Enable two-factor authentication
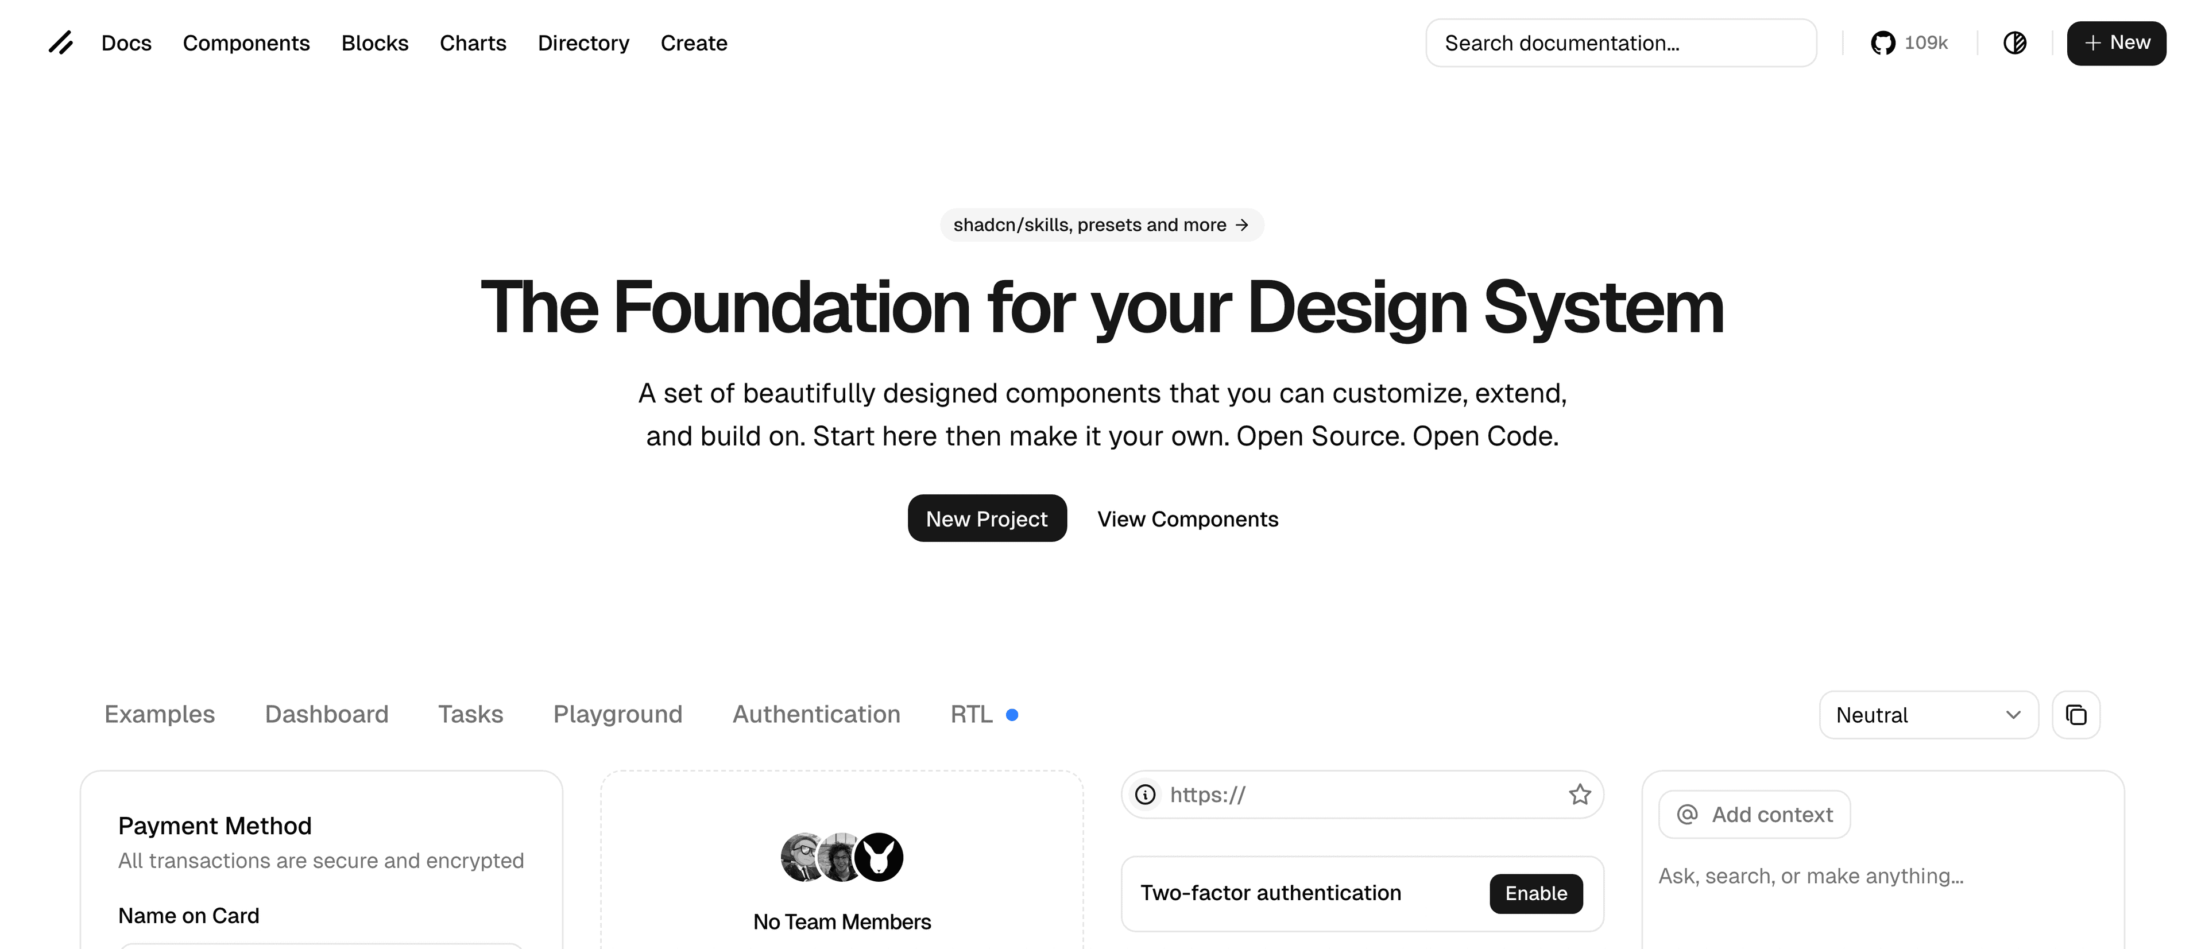This screenshot has width=2205, height=949. point(1535,893)
